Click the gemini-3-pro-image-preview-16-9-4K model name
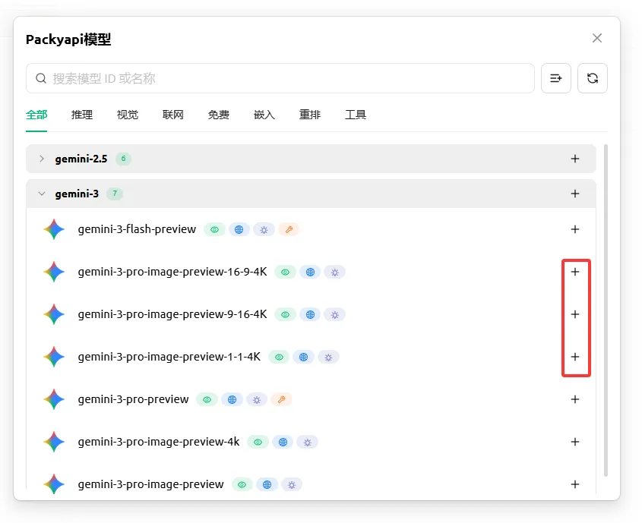Viewport: 642px width, 523px height. point(172,272)
